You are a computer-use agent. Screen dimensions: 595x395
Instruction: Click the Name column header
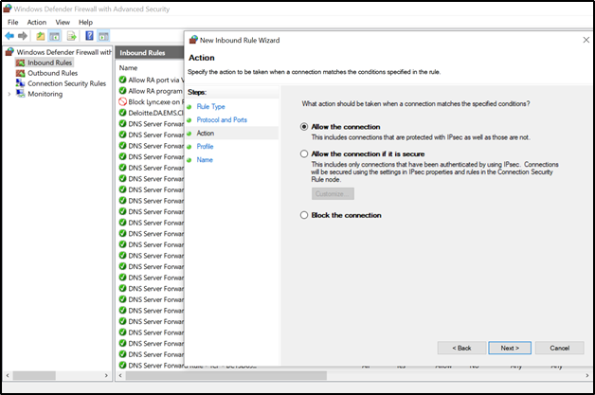click(x=129, y=68)
